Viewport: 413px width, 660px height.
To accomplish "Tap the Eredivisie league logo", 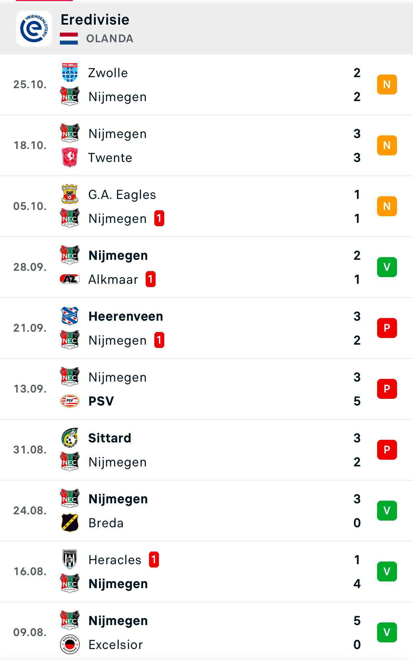I will click(x=34, y=29).
